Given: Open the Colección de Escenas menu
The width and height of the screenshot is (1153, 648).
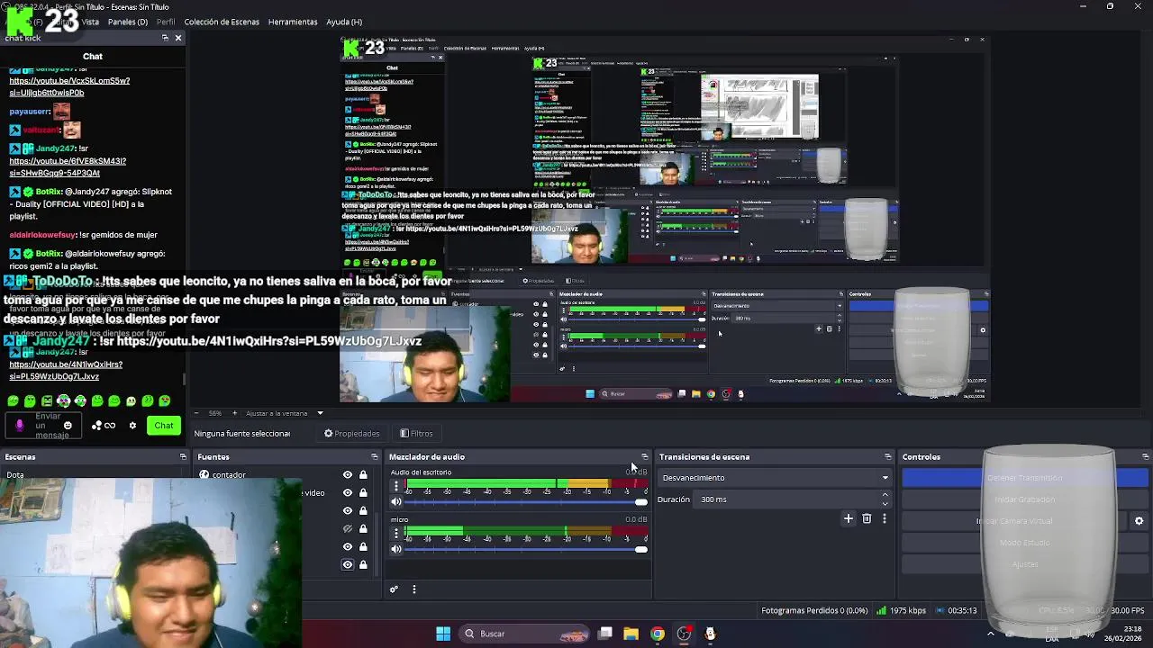Looking at the screenshot, I should click(x=222, y=22).
